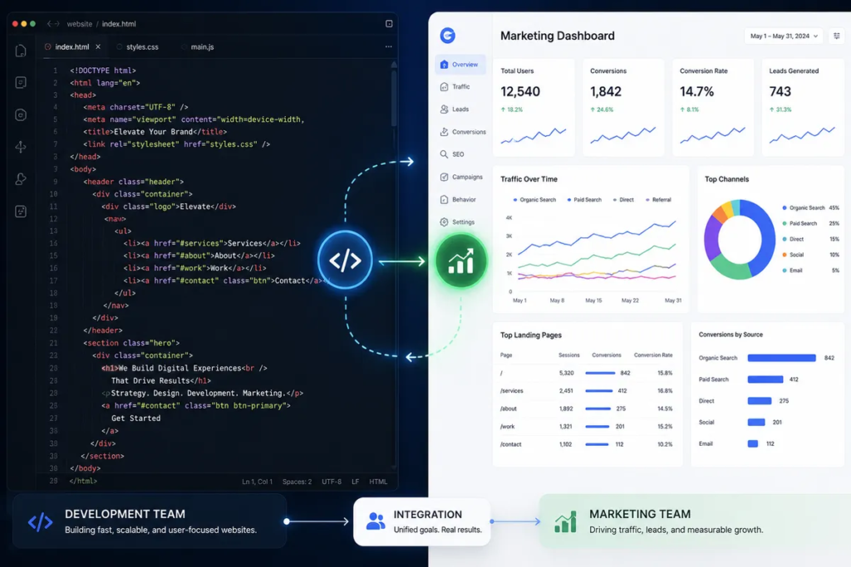Image resolution: width=851 pixels, height=567 pixels.
Task: Toggle Referral series in Traffic Over Time legend
Action: [658, 200]
